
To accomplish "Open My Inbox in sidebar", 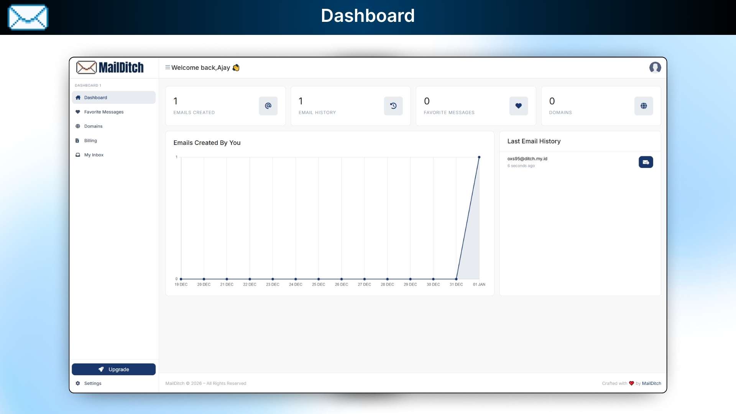I will pos(94,155).
